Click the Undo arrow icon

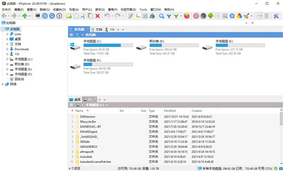[107, 16]
